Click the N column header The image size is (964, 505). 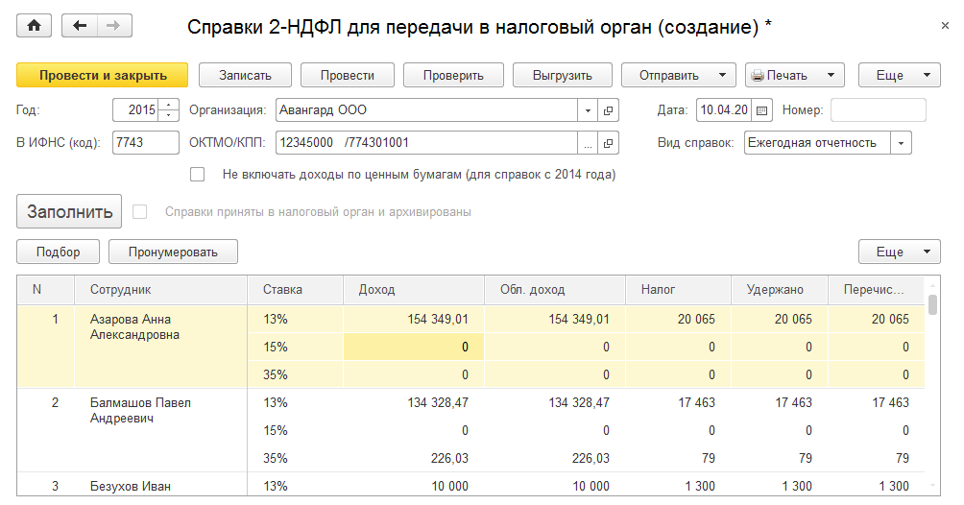[x=45, y=290]
